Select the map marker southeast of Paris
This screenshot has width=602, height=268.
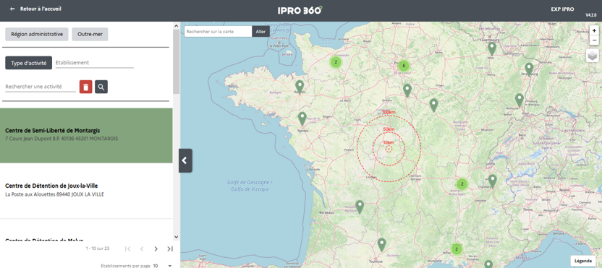pos(407,90)
